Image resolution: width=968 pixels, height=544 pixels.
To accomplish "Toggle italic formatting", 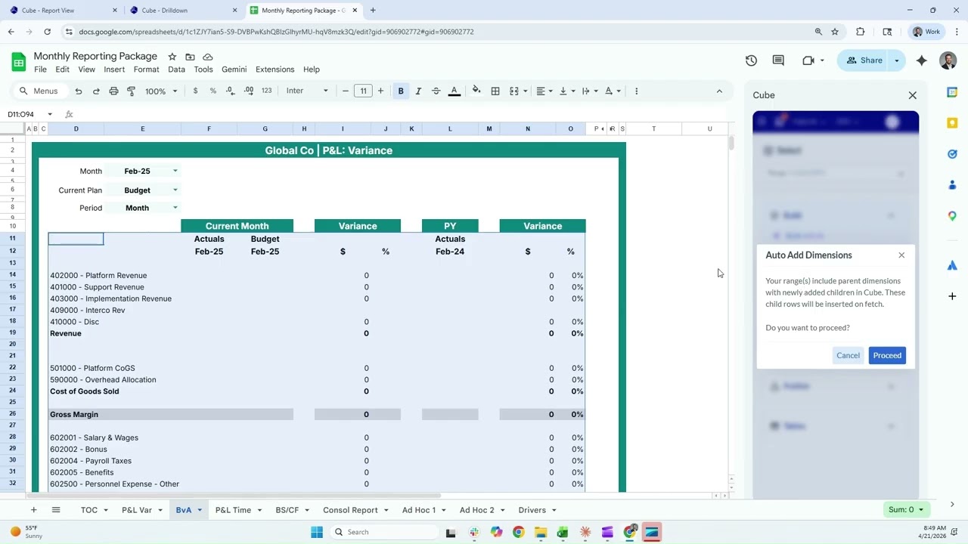I will [x=418, y=91].
